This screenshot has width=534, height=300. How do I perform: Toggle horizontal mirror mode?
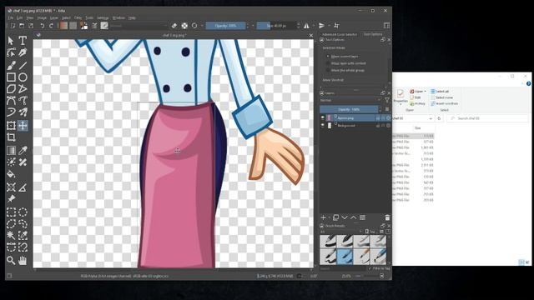pos(307,26)
